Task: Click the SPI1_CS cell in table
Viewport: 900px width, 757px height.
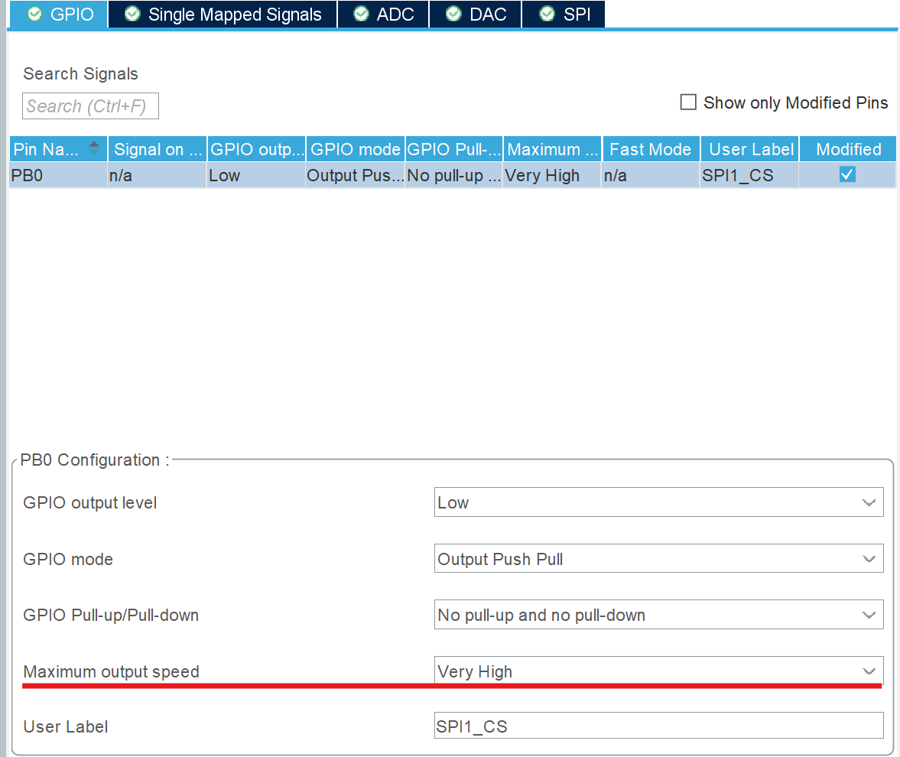Action: point(749,175)
